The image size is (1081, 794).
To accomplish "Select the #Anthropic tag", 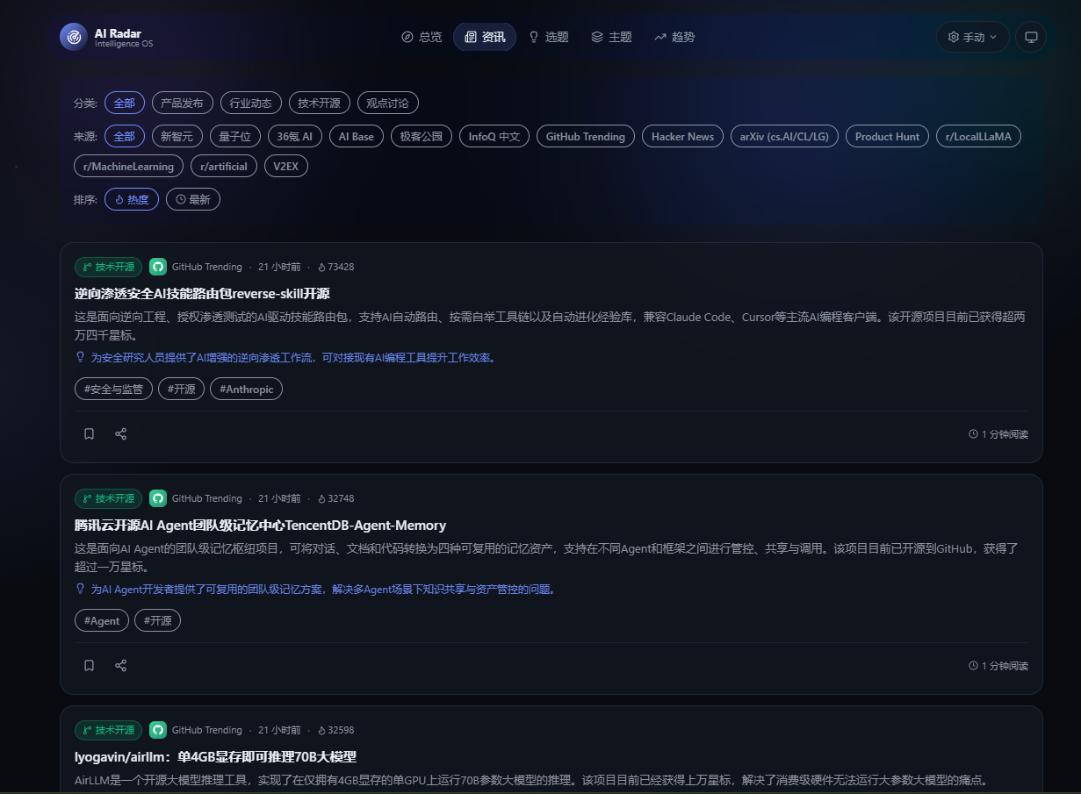I will coord(246,389).
